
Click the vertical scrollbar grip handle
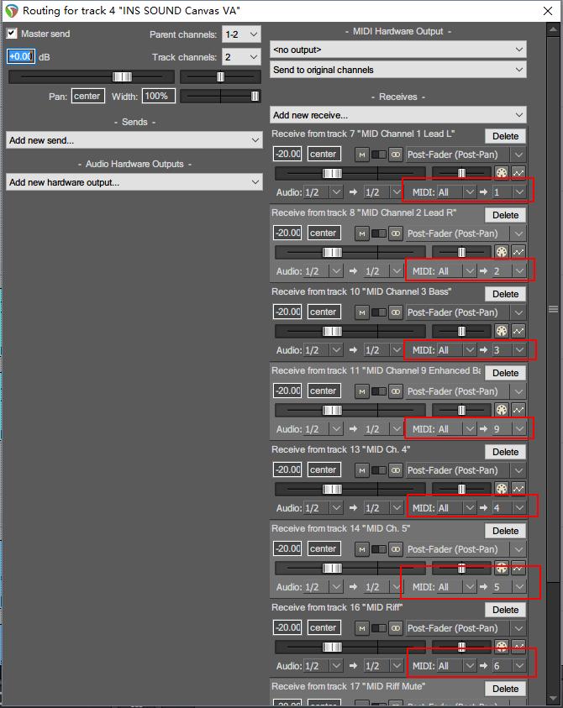click(x=553, y=309)
